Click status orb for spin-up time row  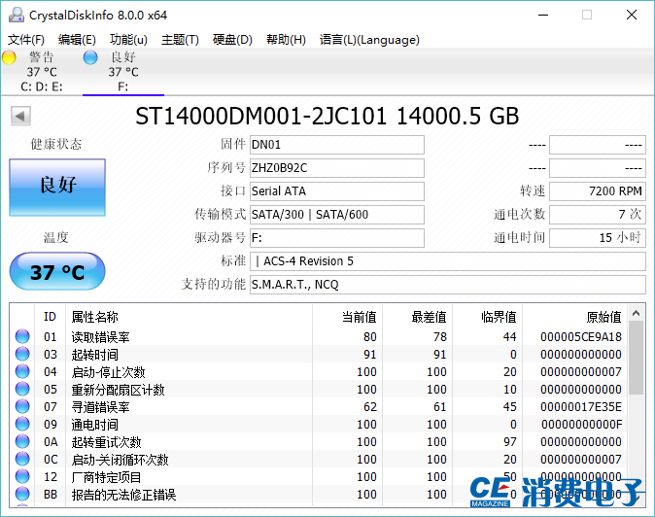coord(22,355)
